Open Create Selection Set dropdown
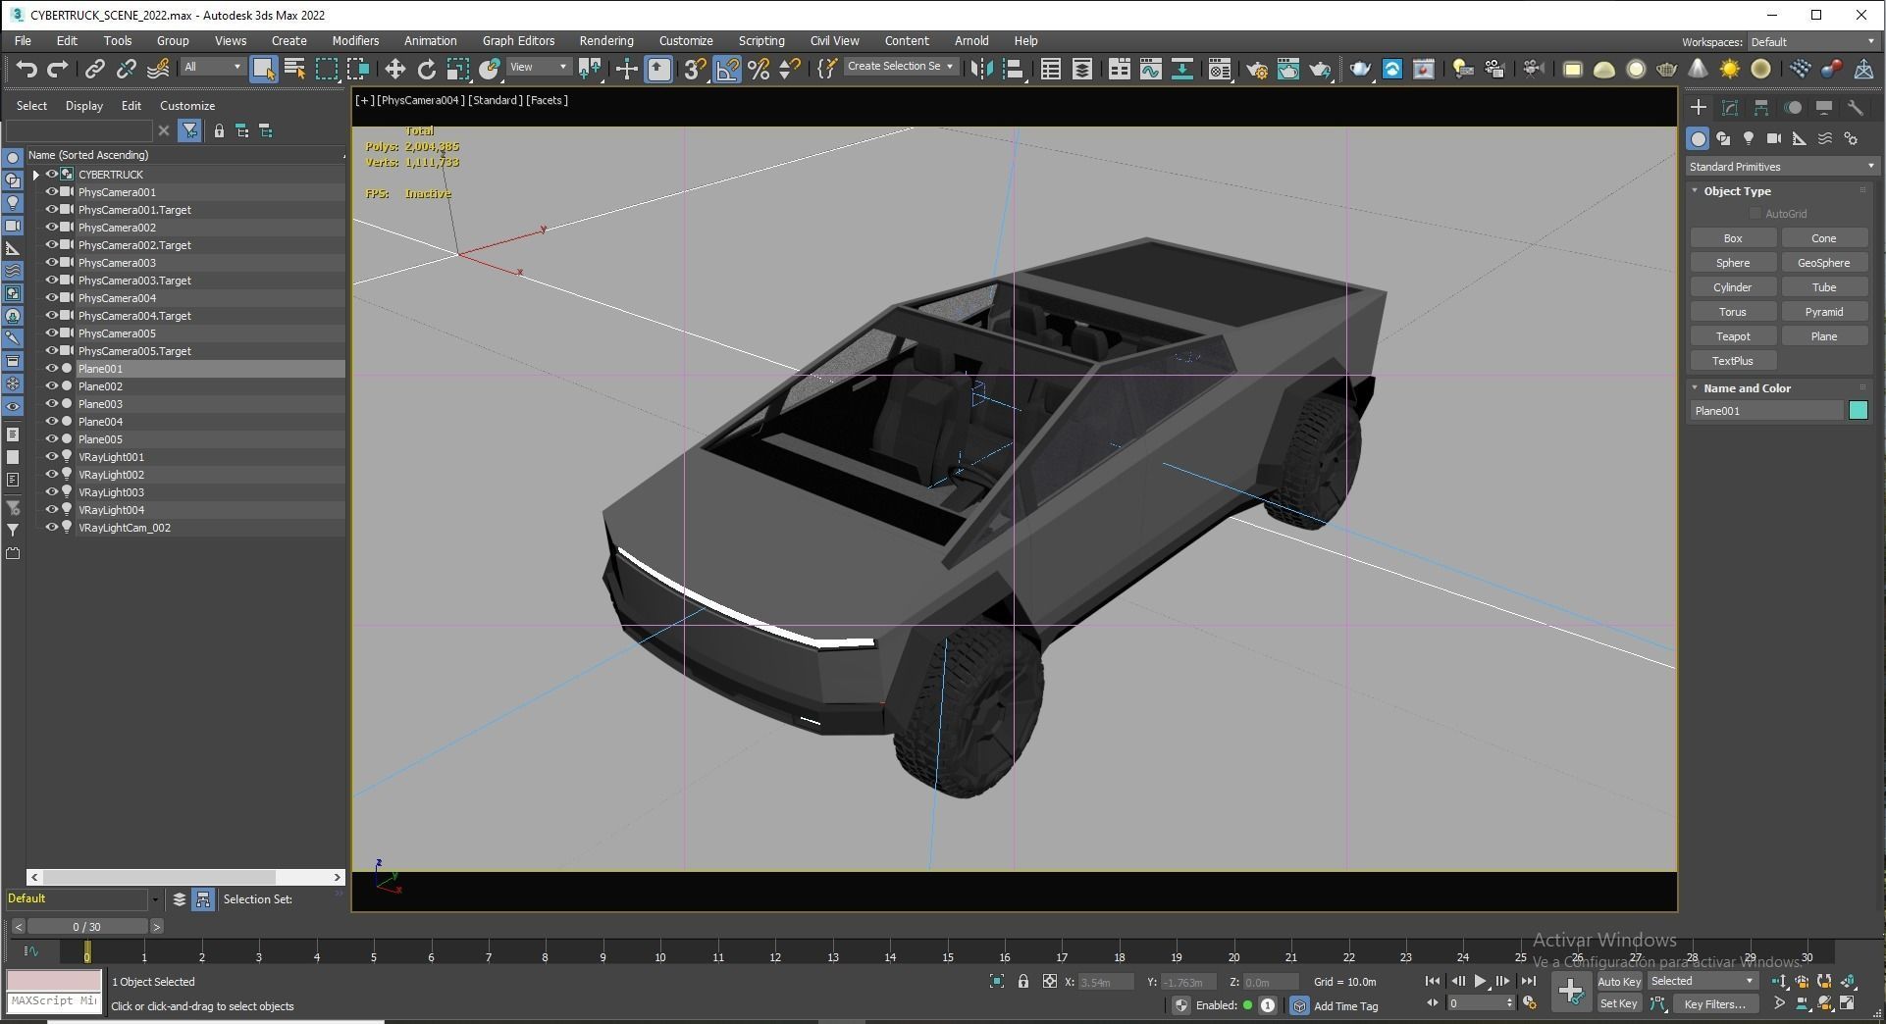The image size is (1886, 1024). [x=900, y=67]
